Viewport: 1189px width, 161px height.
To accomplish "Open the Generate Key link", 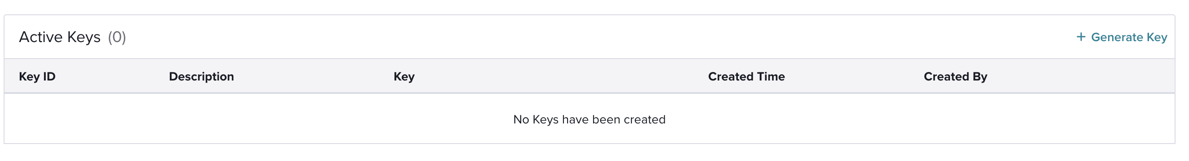I will point(1122,37).
